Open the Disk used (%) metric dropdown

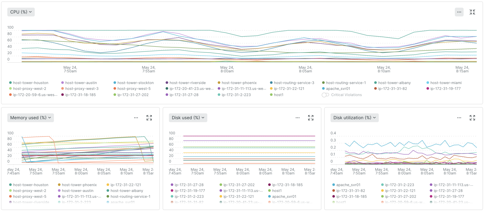coord(188,118)
